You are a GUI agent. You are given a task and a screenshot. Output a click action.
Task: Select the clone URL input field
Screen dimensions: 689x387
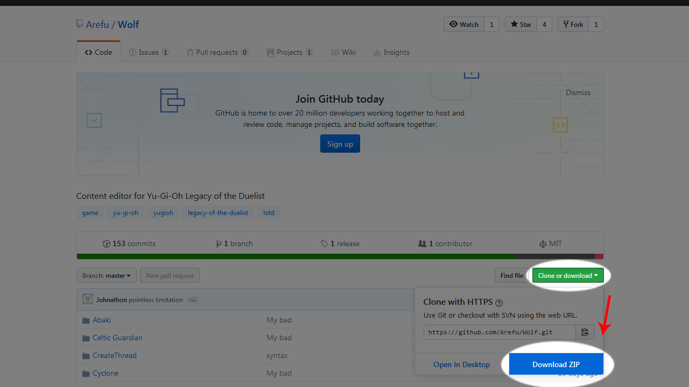click(500, 332)
